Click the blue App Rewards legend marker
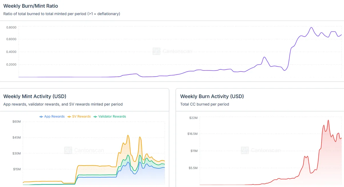 41,117
